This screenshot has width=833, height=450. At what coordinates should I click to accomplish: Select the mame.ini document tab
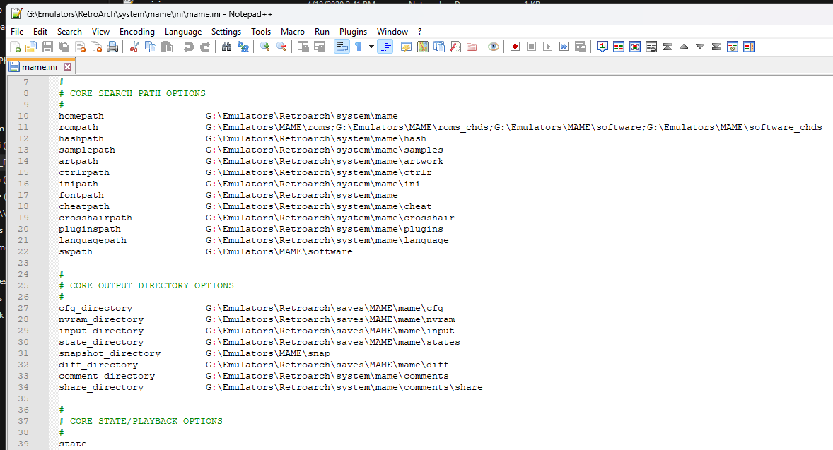pos(40,67)
